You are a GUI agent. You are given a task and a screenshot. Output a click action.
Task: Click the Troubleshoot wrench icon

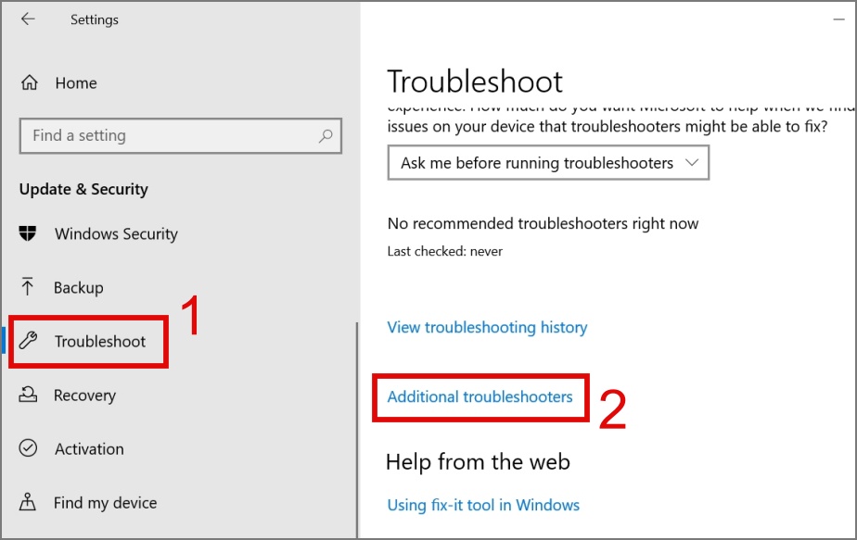click(x=28, y=341)
